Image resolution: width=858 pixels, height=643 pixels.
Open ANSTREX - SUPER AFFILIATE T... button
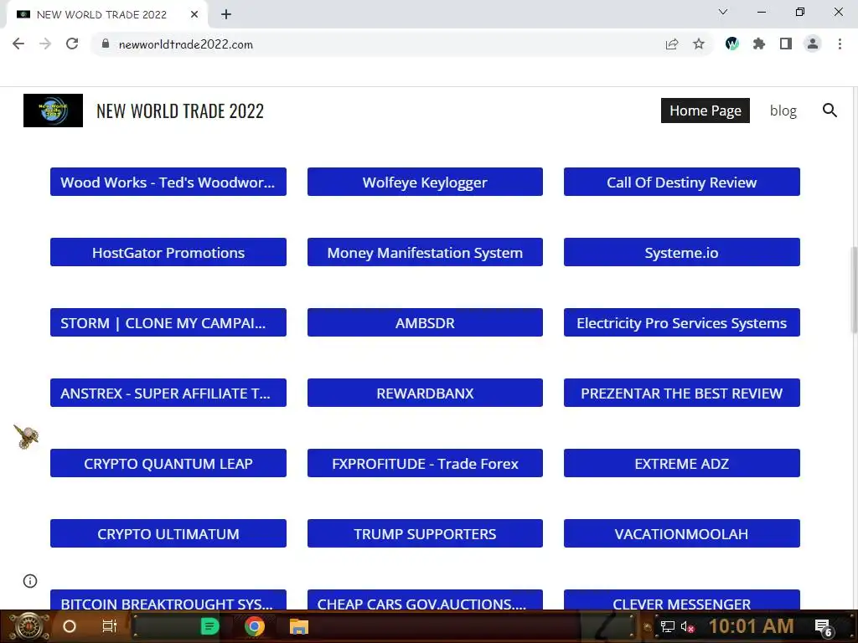coord(168,393)
